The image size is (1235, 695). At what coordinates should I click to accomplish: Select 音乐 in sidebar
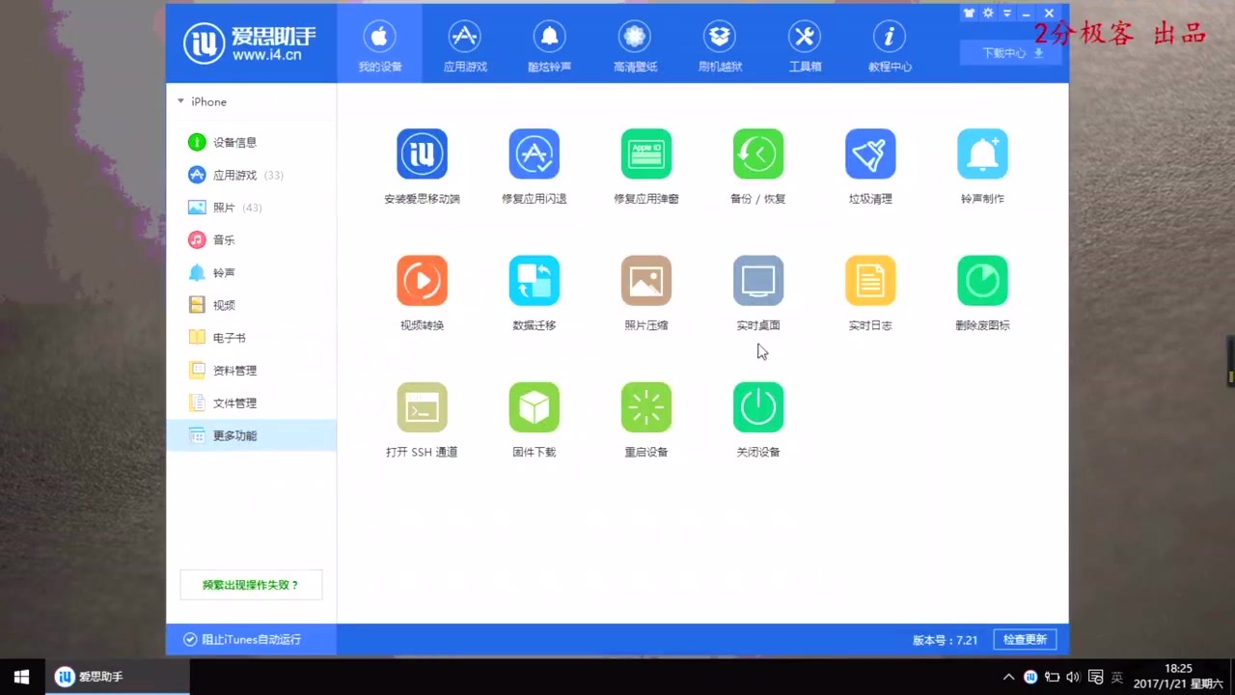pos(251,239)
